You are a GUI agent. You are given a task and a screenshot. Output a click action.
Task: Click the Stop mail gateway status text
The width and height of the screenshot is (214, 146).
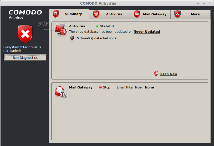[x=106, y=87]
